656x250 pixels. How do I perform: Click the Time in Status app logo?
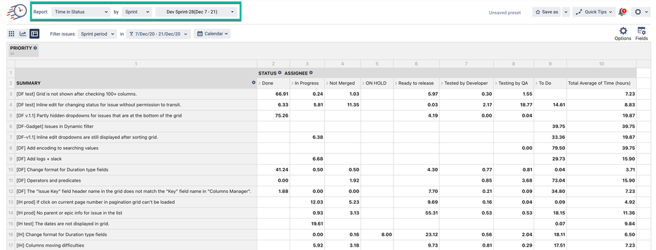click(x=16, y=11)
